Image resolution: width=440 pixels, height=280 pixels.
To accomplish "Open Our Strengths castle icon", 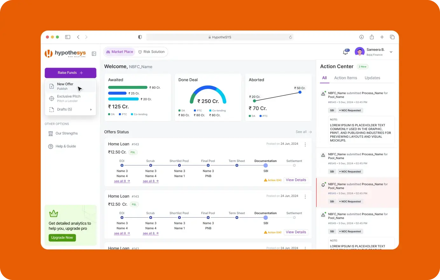I will pos(51,133).
